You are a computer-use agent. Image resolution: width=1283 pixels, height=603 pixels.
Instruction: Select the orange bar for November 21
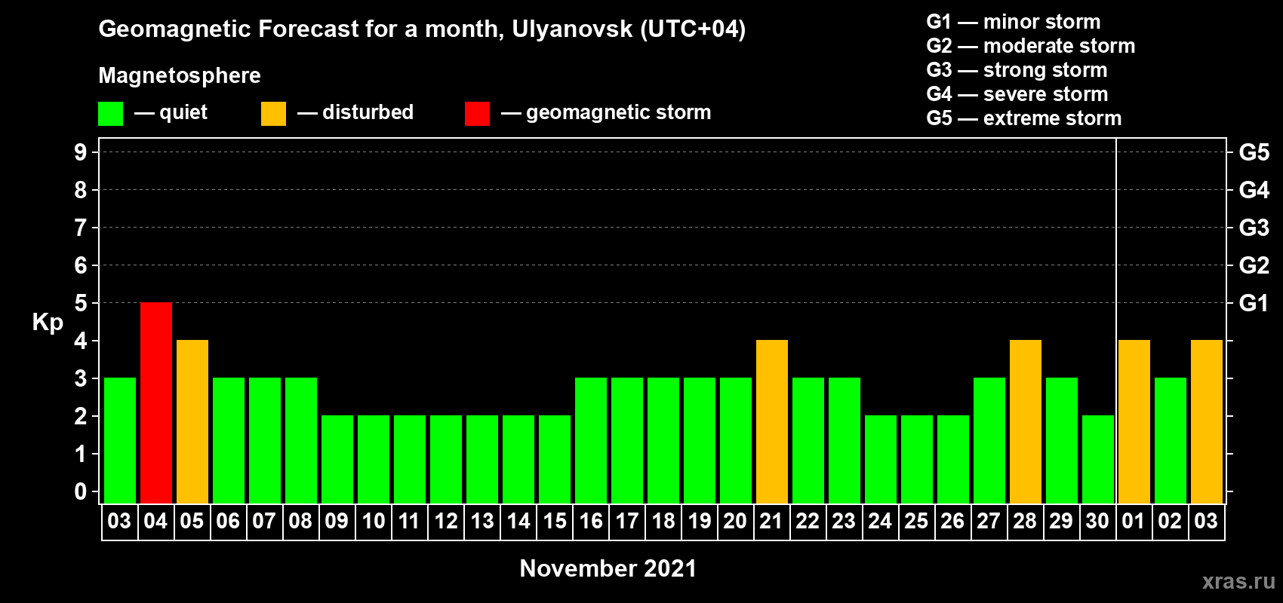pos(772,421)
